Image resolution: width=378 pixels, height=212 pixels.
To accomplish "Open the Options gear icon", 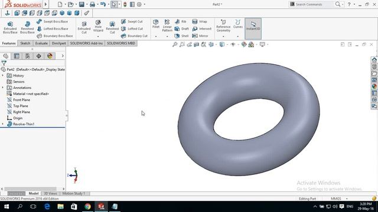I will pos(139,4).
